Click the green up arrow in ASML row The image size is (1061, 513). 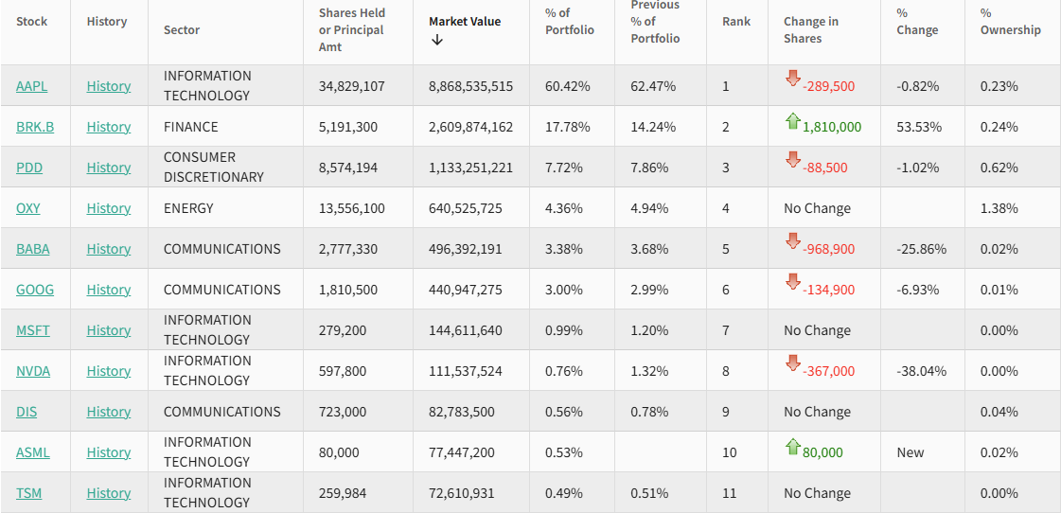coord(792,446)
